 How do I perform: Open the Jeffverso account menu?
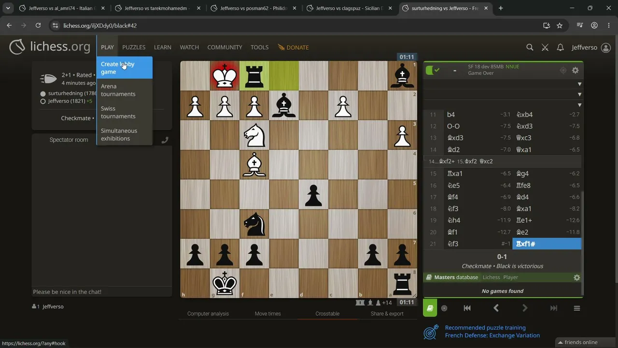591,47
